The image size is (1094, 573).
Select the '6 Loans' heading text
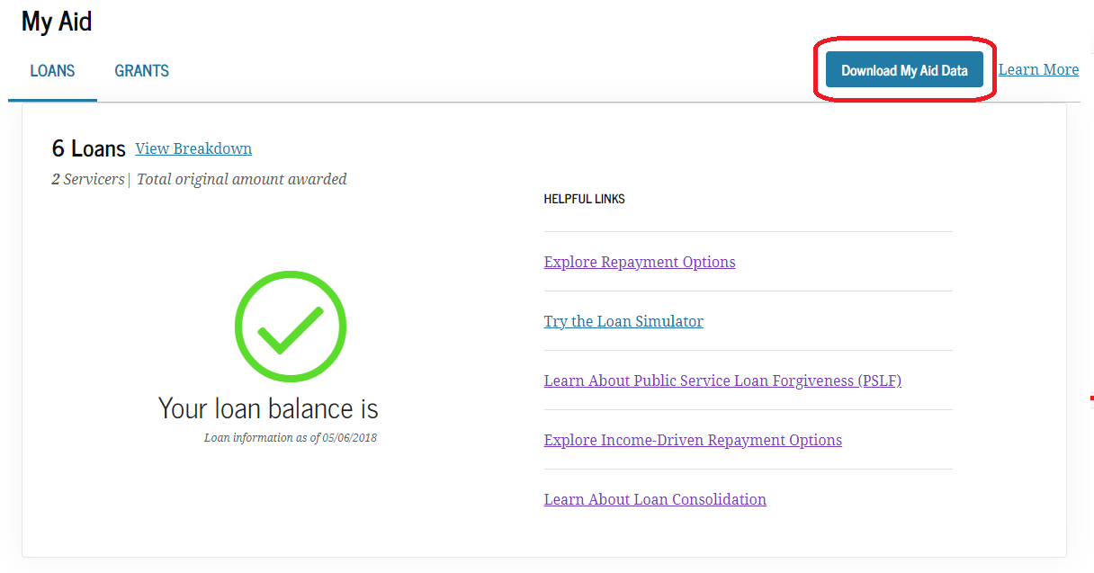tap(89, 148)
